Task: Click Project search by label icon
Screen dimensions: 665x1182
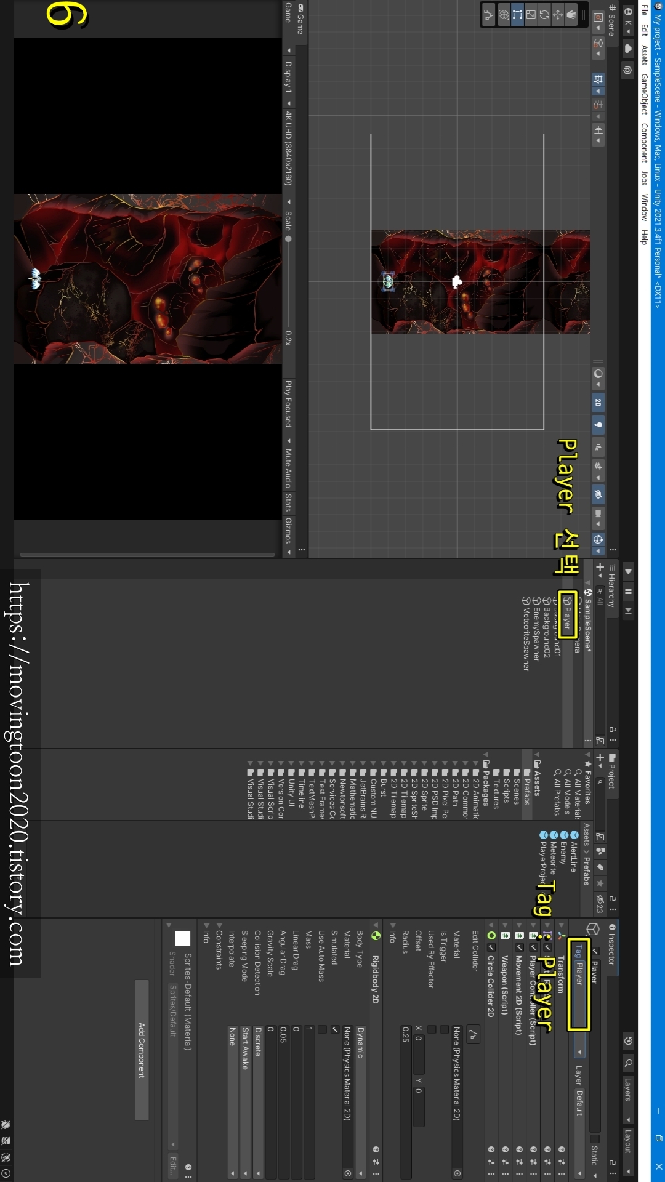Action: (x=600, y=867)
